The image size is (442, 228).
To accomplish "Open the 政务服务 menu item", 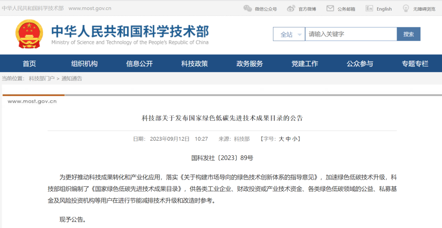I will (250, 64).
